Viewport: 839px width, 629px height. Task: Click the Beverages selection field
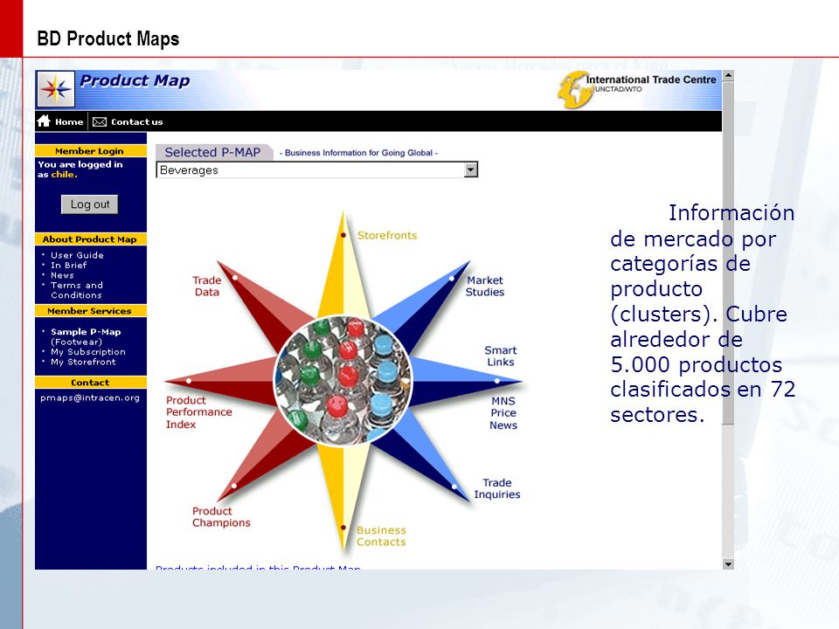click(x=316, y=170)
